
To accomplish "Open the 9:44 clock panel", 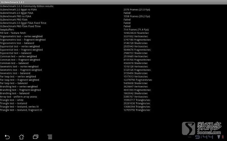I will tap(204, 137).
